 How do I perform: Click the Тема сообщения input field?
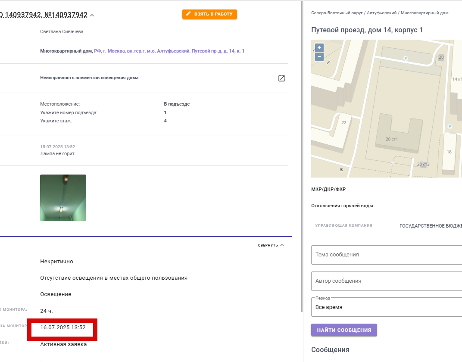pos(387,255)
